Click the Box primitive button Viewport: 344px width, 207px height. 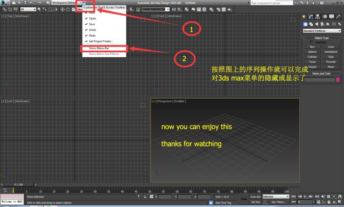(x=312, y=47)
